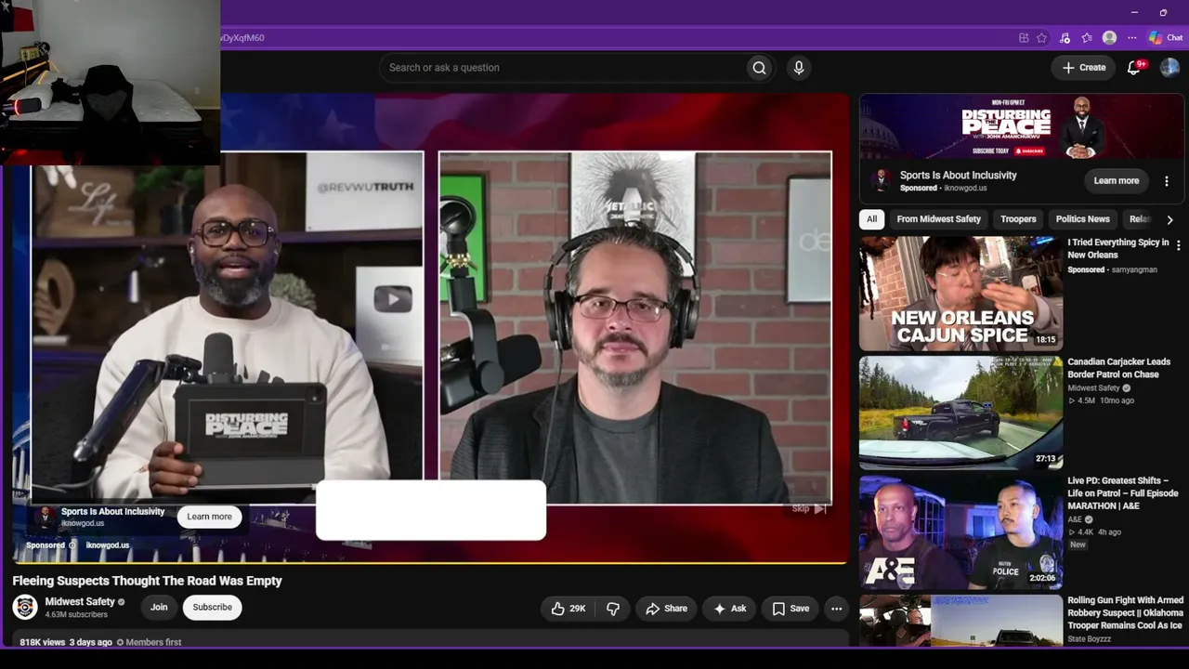Open Copilot Chat in the browser

pyautogui.click(x=1166, y=38)
